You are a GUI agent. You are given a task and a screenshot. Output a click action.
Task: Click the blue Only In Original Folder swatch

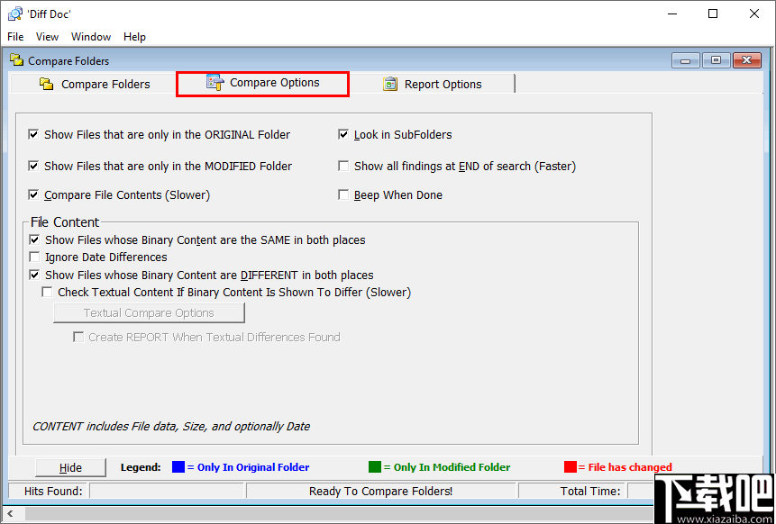178,466
